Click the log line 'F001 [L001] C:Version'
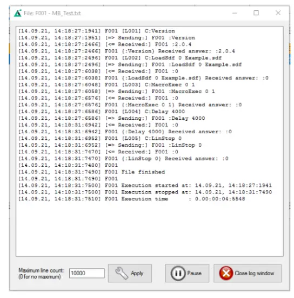Screen dimensions: 294x298 (97, 31)
